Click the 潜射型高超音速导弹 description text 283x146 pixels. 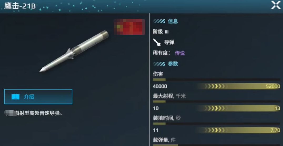pos(39,113)
